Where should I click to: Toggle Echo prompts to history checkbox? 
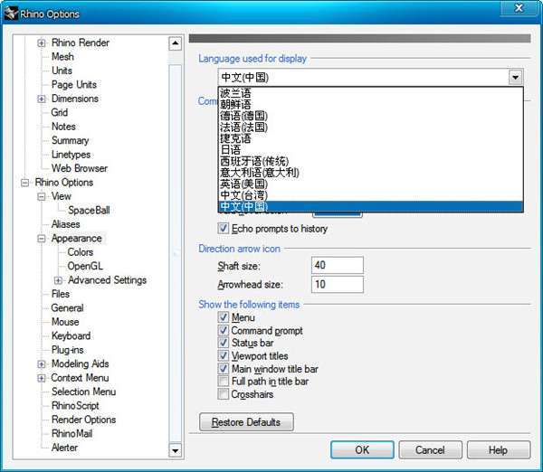[224, 229]
